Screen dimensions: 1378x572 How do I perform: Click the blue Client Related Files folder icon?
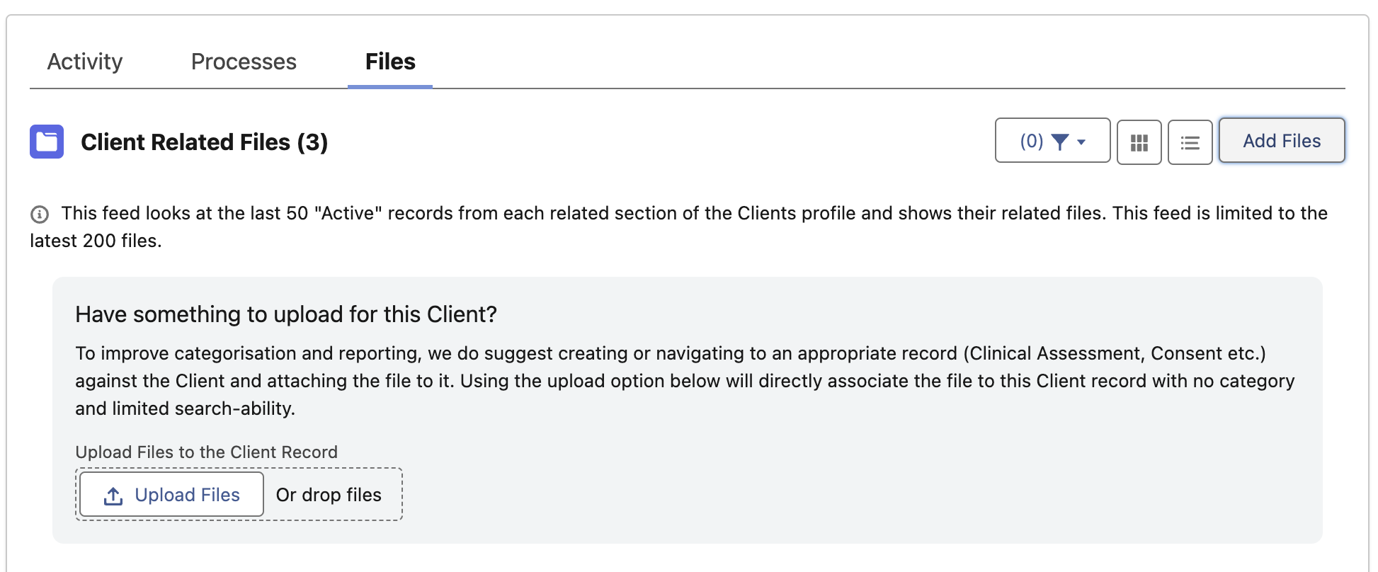click(47, 142)
